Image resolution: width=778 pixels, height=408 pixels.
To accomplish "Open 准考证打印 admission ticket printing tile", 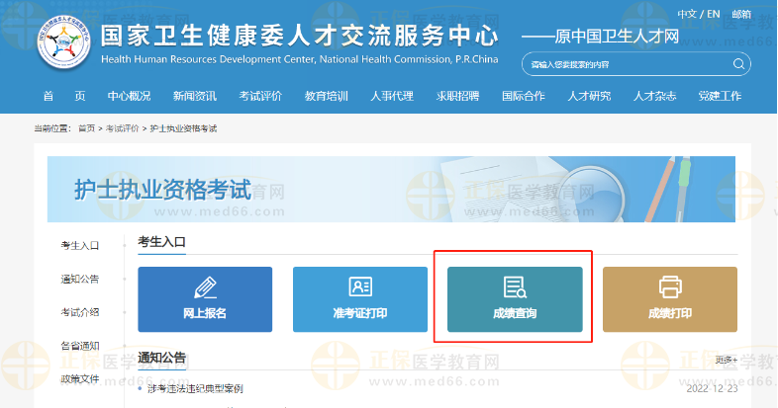I will tap(360, 298).
